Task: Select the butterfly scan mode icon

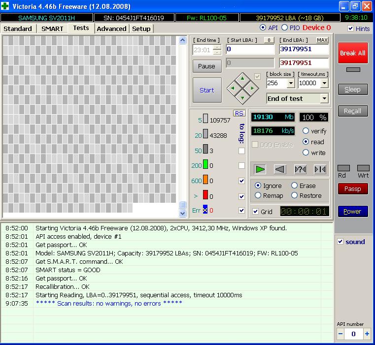Action: (x=320, y=169)
